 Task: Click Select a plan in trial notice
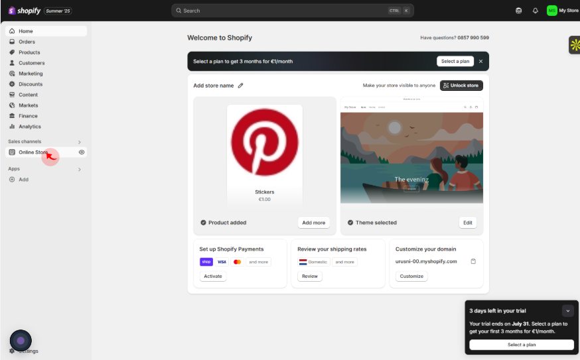point(521,345)
